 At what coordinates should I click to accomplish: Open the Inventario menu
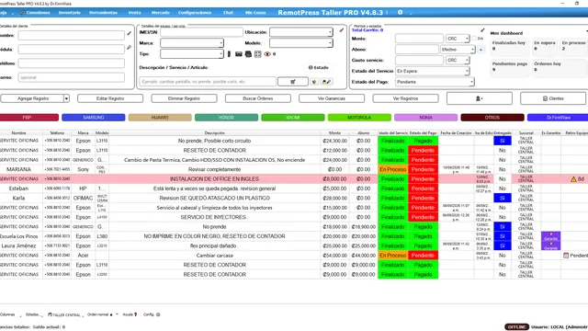click(70, 12)
